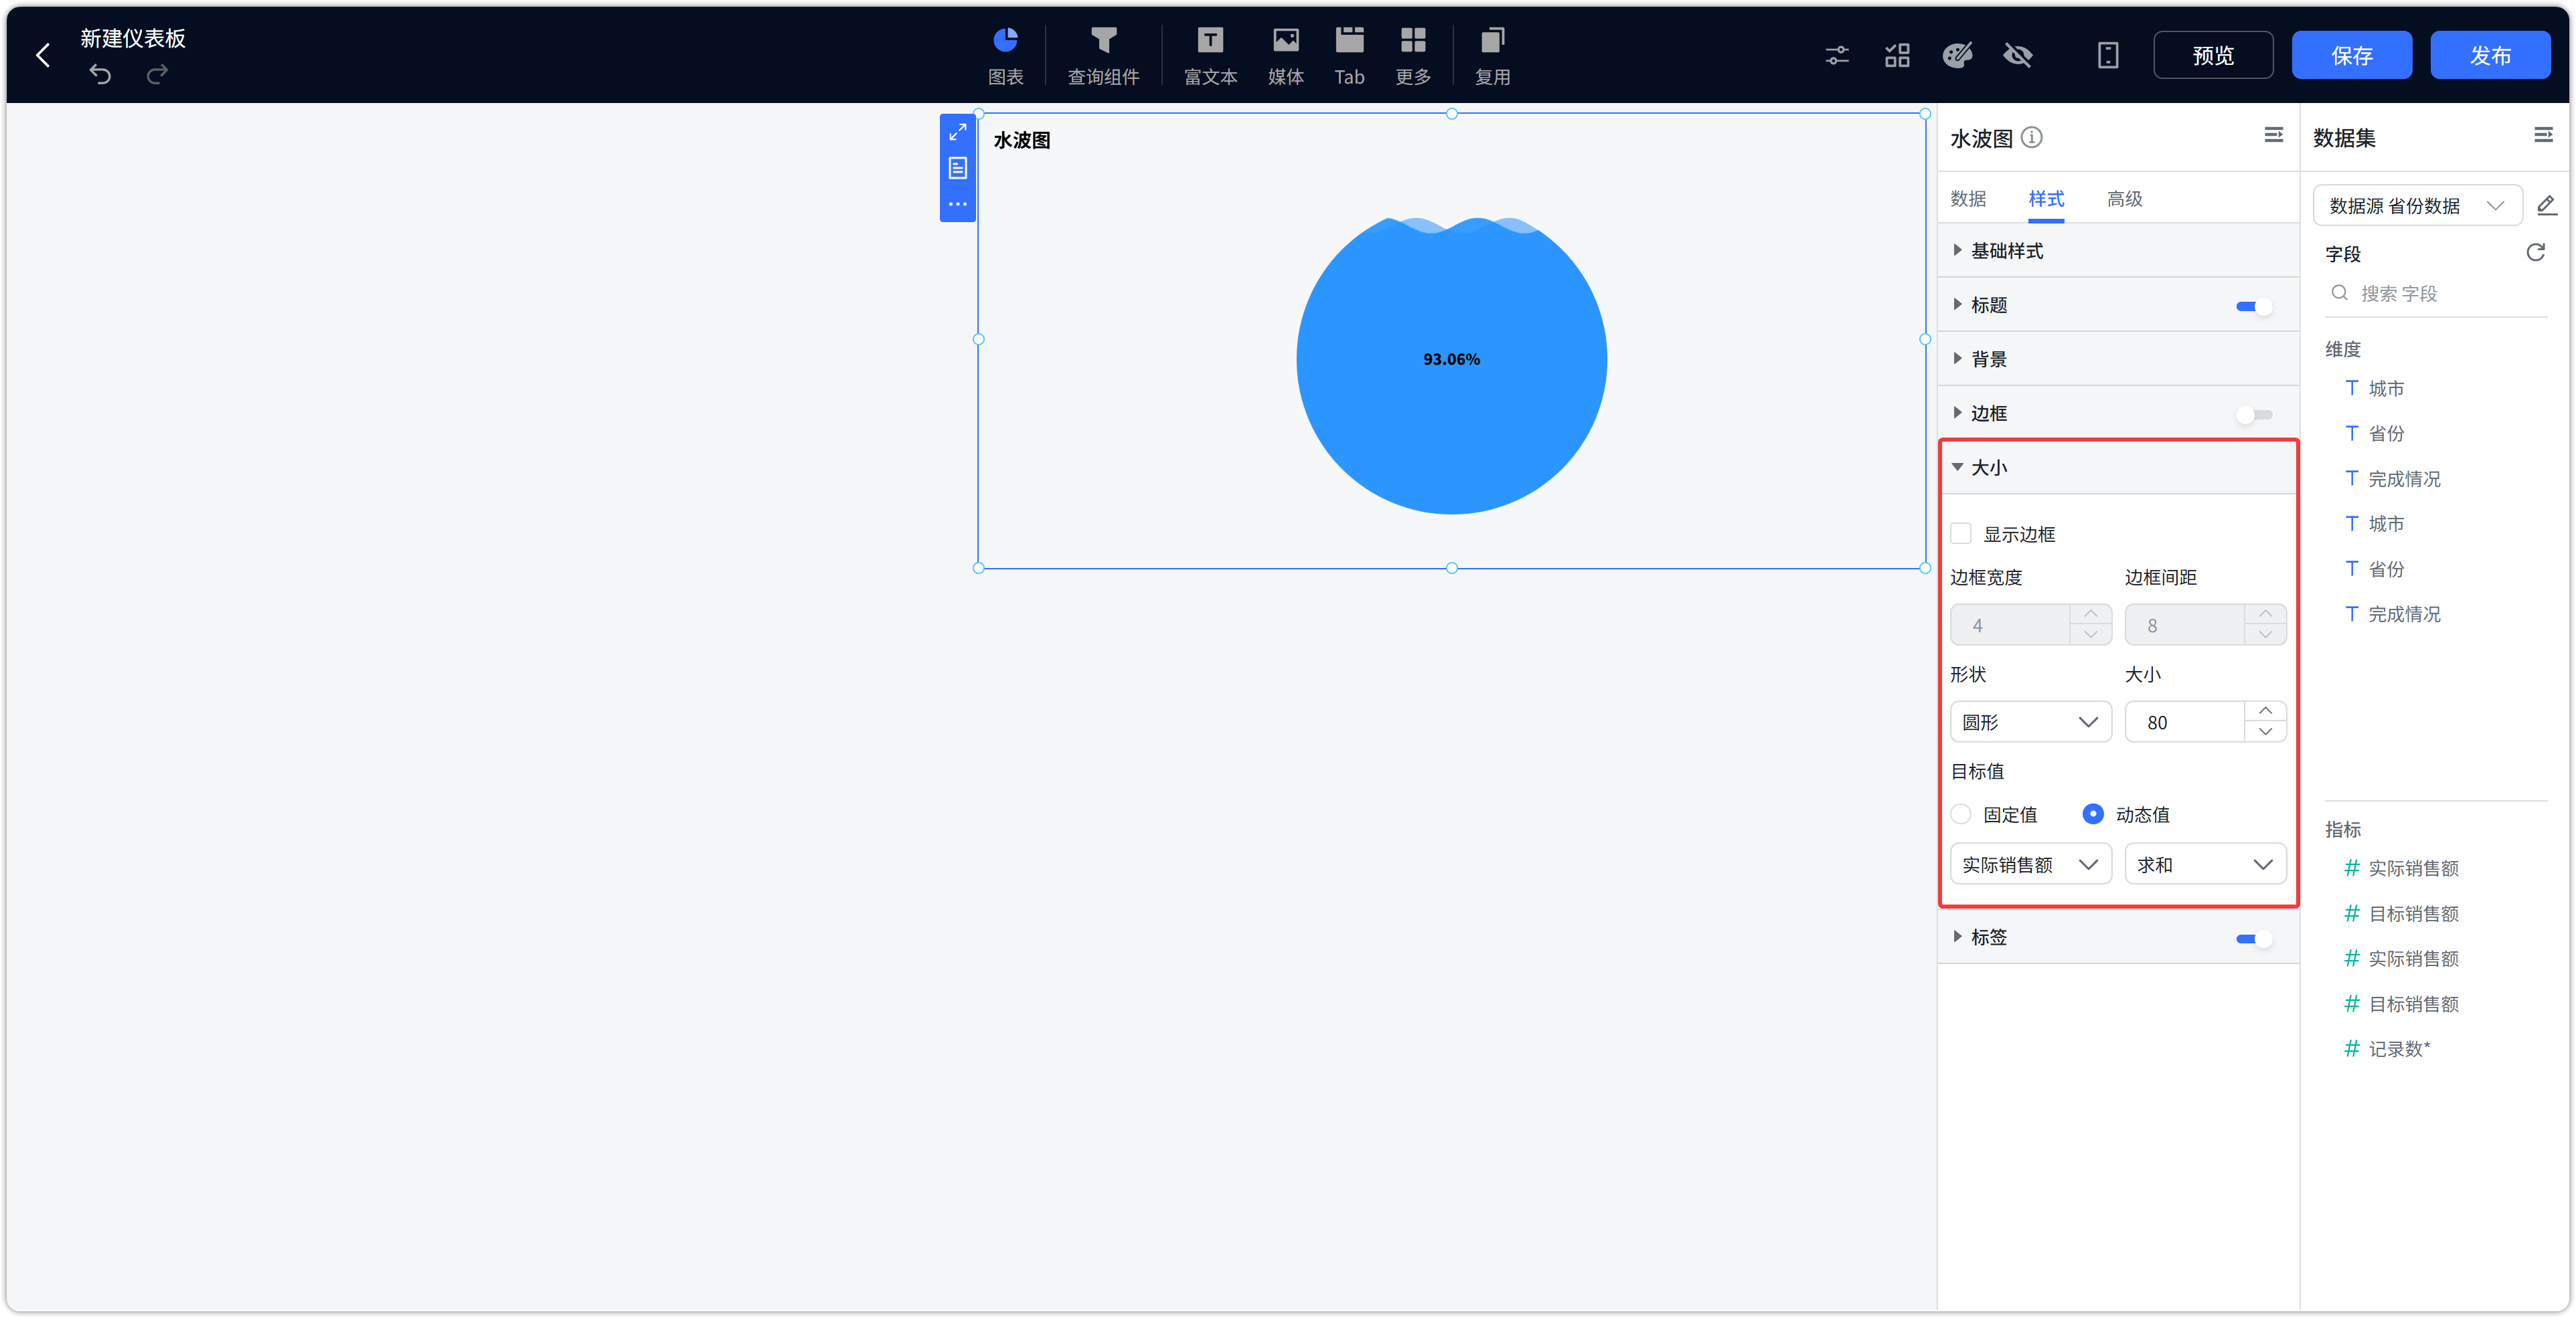Click the 边框间距 input showing 8
The image size is (2576, 1318).
[x=2185, y=626]
